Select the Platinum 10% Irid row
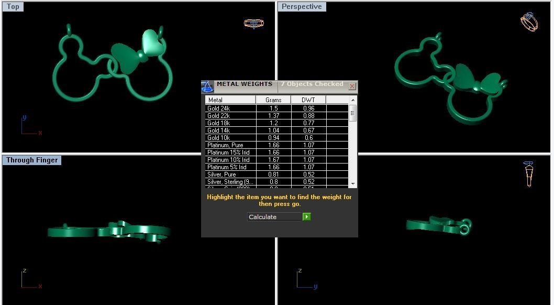 point(276,160)
